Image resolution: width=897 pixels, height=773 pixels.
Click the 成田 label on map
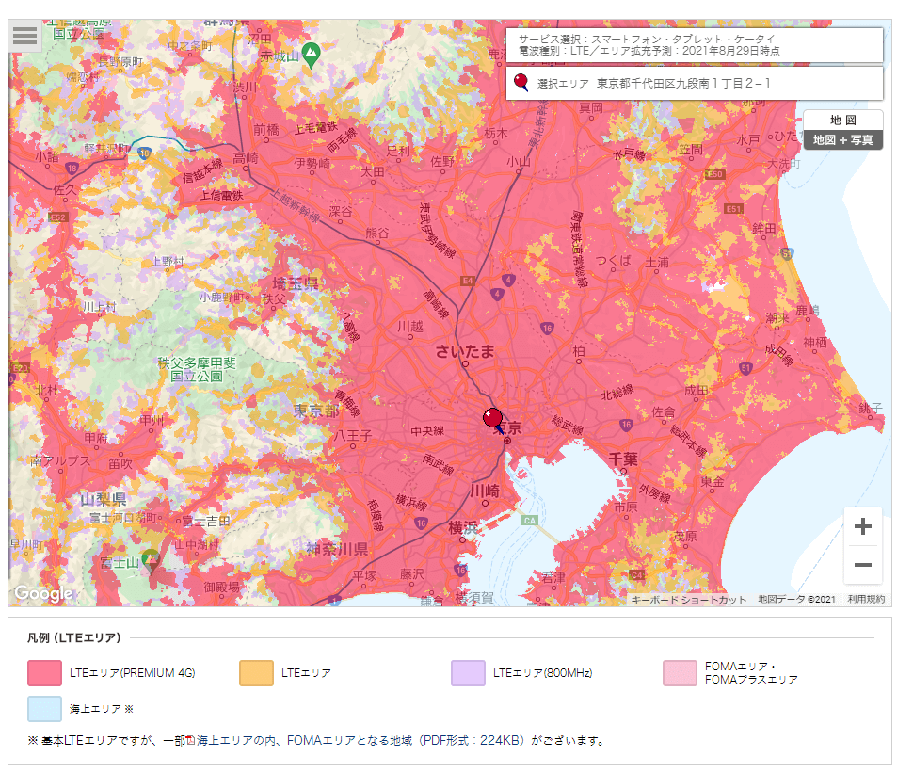(697, 390)
